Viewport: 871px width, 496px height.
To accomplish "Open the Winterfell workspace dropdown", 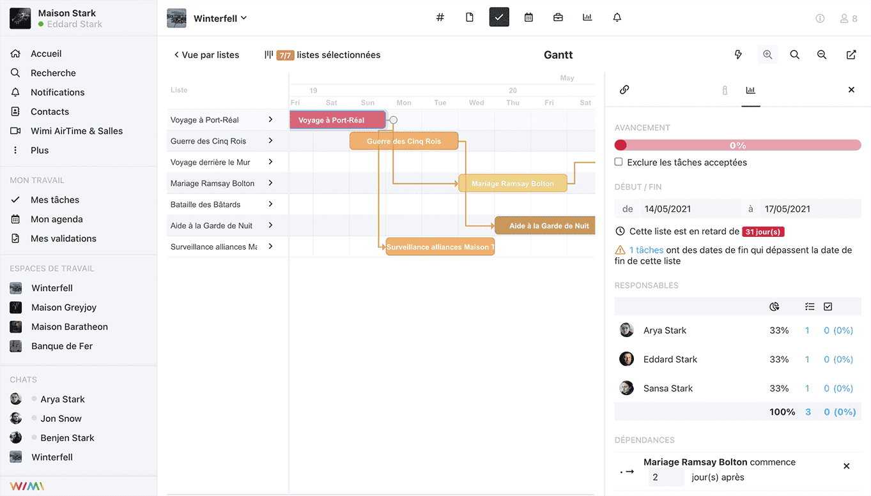I will tap(220, 19).
